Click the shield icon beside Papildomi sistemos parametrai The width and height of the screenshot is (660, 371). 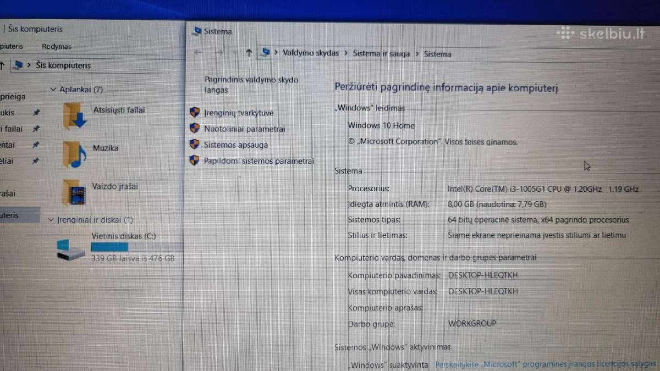tap(194, 160)
